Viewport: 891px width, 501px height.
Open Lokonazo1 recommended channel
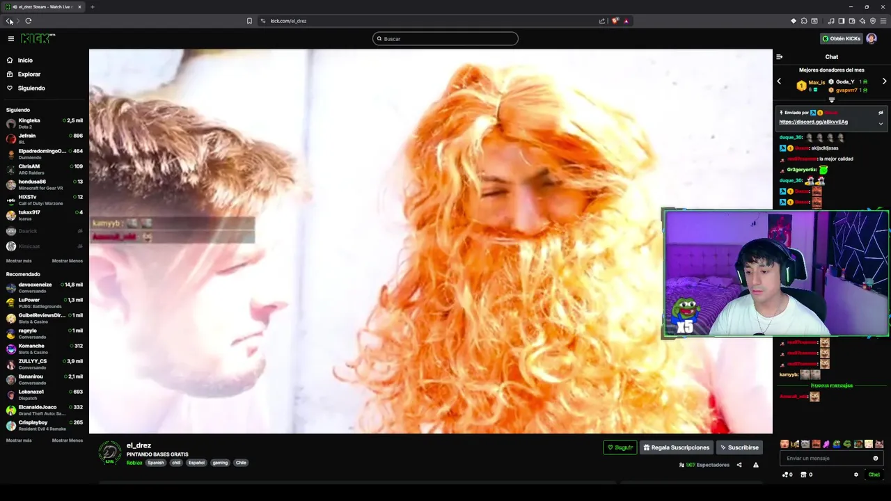tap(44, 395)
